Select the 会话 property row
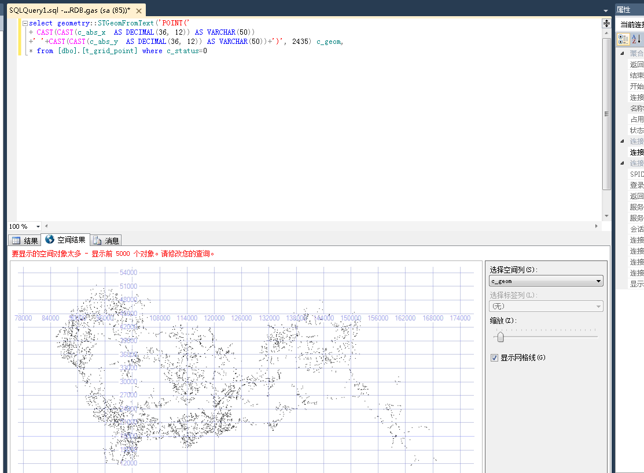Image resolution: width=644 pixels, height=473 pixels. pyautogui.click(x=636, y=229)
